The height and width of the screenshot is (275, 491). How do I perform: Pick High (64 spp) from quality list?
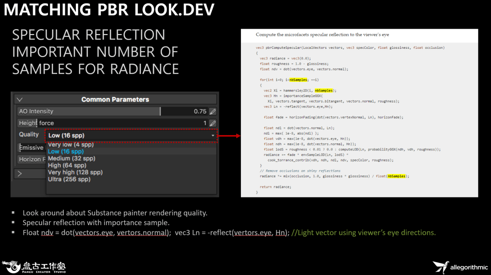(69, 165)
